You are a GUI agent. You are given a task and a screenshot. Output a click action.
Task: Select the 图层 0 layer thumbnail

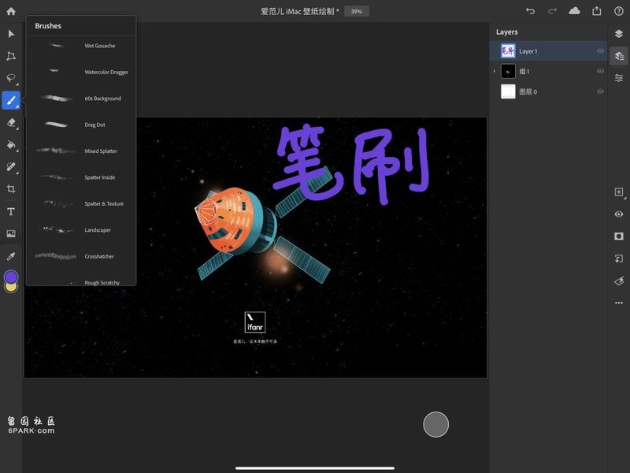[x=508, y=91]
